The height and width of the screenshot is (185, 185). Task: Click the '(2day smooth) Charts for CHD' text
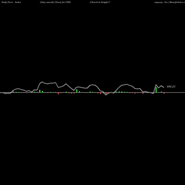pos(55,2)
